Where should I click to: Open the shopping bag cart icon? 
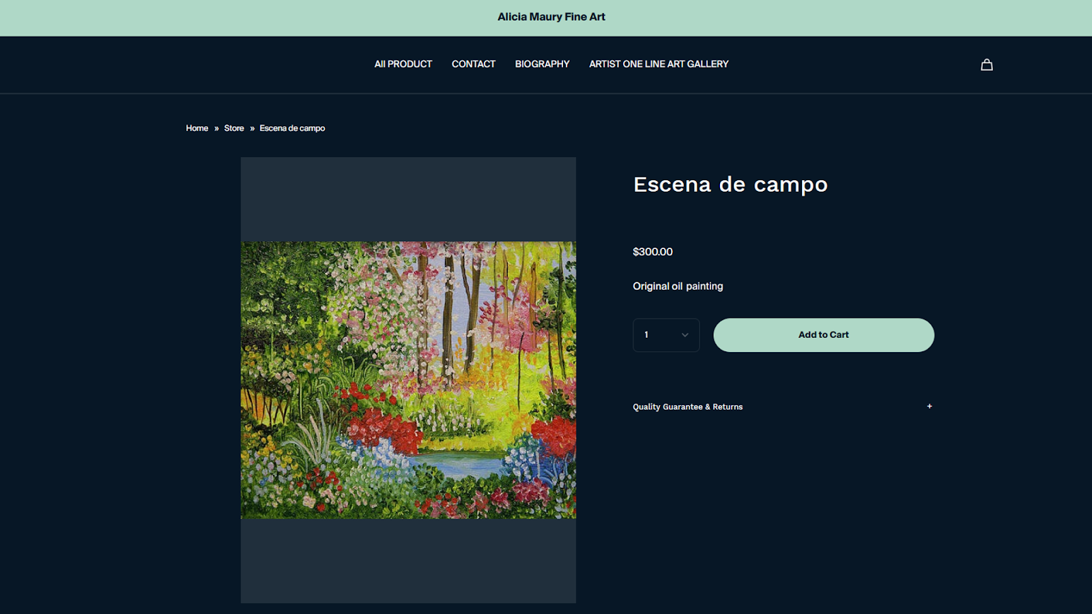(x=986, y=65)
